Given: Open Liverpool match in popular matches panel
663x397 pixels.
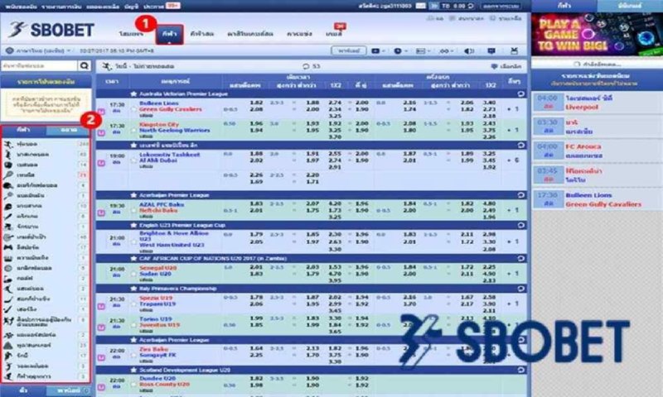Looking at the screenshot, I should [597, 103].
